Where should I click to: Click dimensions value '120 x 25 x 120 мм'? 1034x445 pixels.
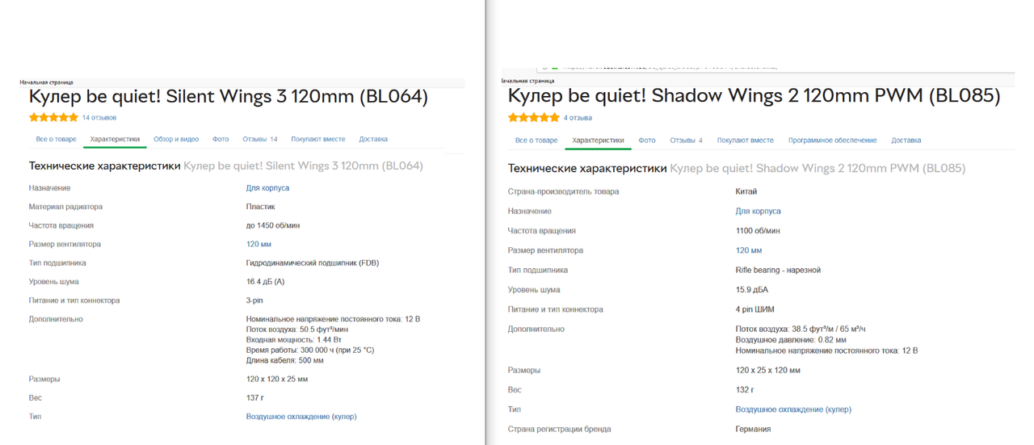[x=767, y=370]
